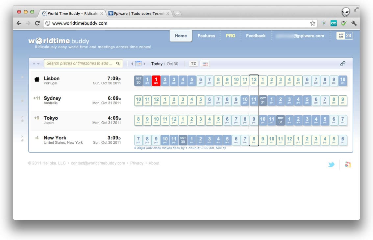Click the search magnifier icon
The width and height of the screenshot is (373, 240).
[x=118, y=63]
